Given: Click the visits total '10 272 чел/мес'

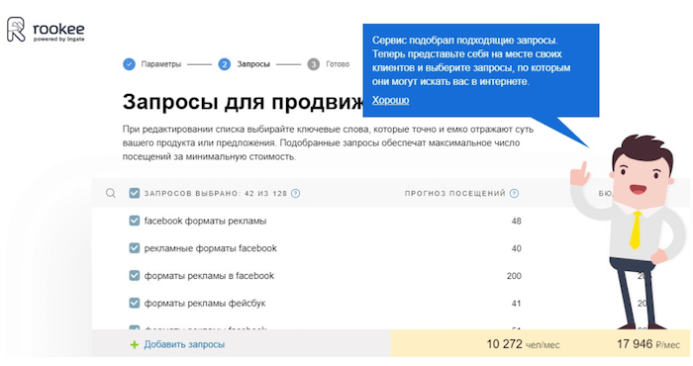Looking at the screenshot, I should 523,344.
